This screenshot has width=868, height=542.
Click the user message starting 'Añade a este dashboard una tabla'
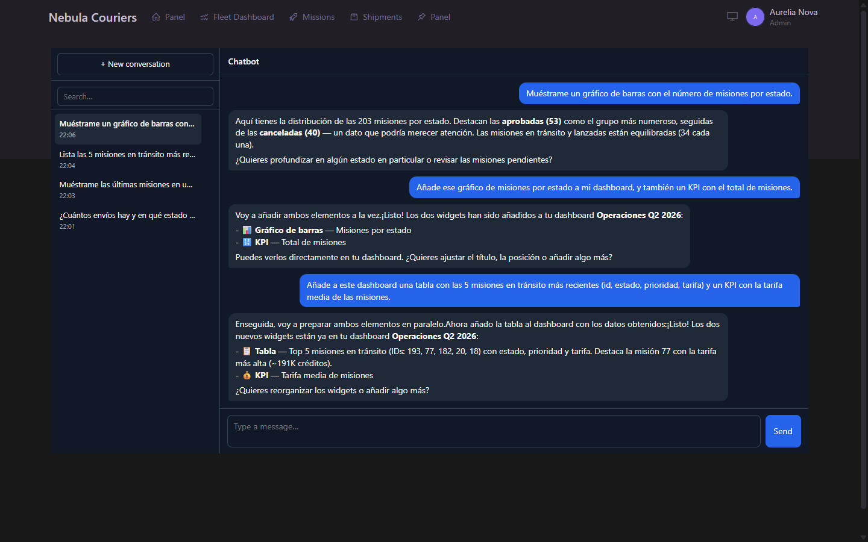pos(550,291)
